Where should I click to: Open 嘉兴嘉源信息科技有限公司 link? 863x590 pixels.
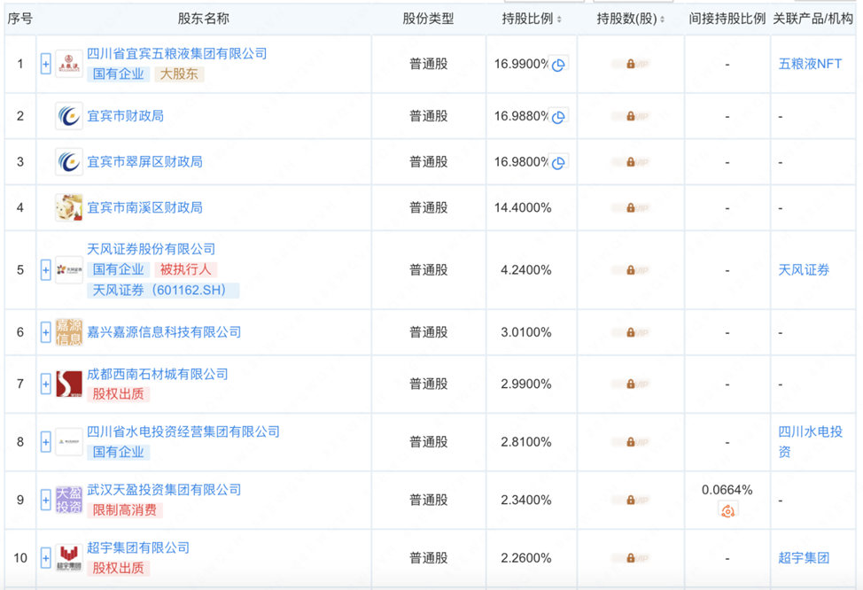pyautogui.click(x=164, y=332)
